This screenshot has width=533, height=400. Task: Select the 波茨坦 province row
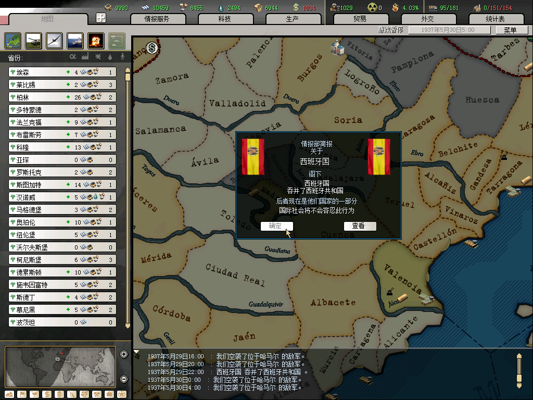click(62, 322)
